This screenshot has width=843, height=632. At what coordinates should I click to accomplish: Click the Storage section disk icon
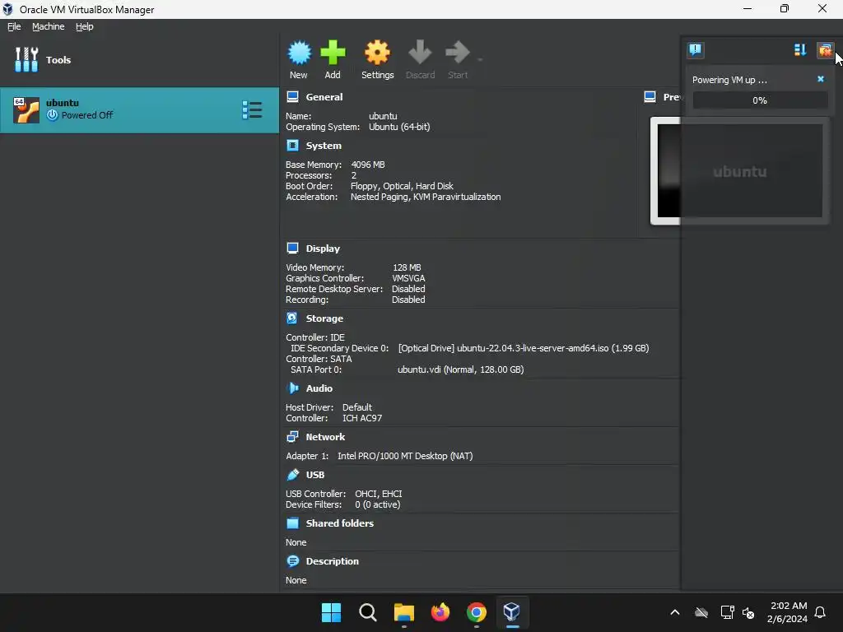[x=292, y=318]
